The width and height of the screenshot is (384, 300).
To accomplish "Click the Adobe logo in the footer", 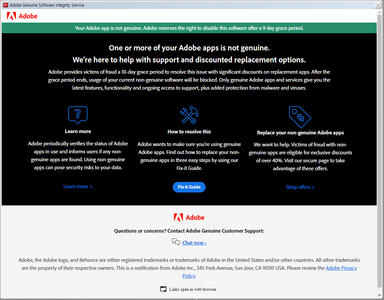I will (189, 217).
